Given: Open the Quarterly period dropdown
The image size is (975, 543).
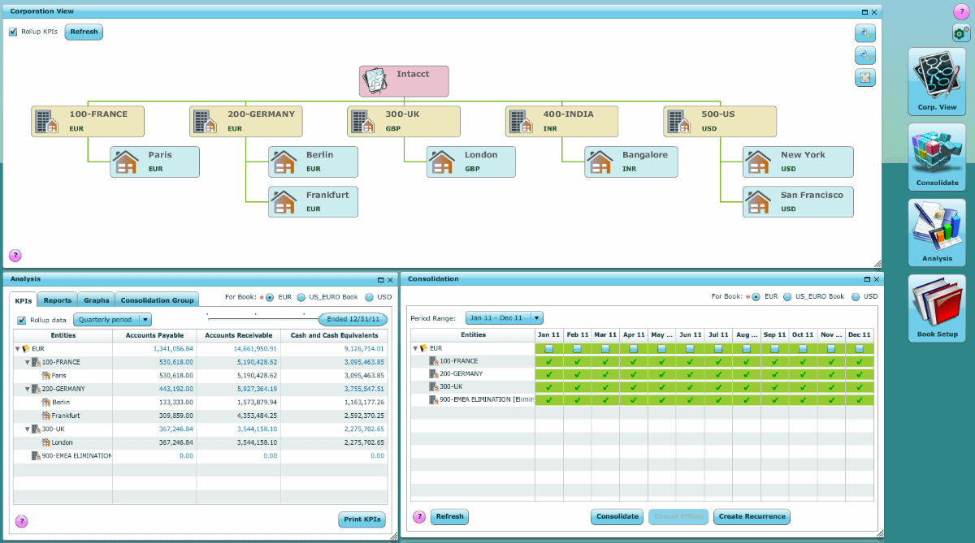Looking at the screenshot, I should pyautogui.click(x=113, y=320).
